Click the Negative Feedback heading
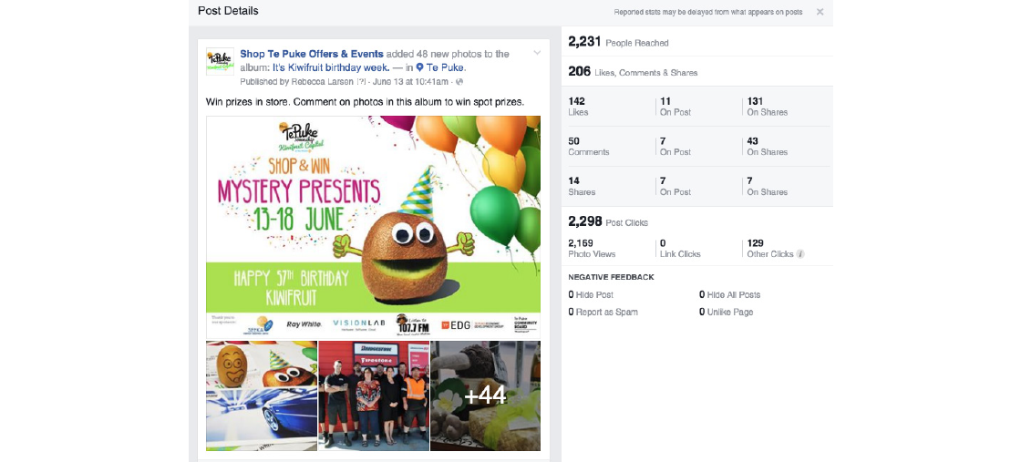 click(611, 277)
